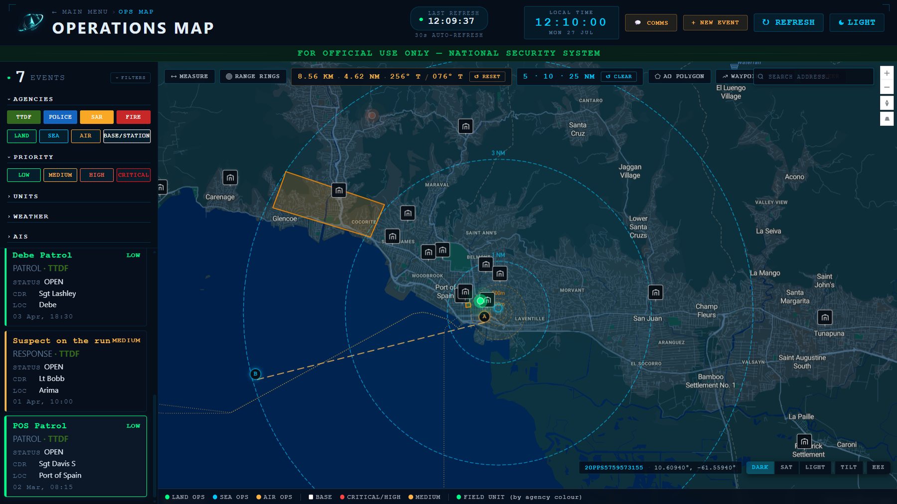Click base marker at left map edge
Image resolution: width=897 pixels, height=504 pixels.
(x=161, y=187)
